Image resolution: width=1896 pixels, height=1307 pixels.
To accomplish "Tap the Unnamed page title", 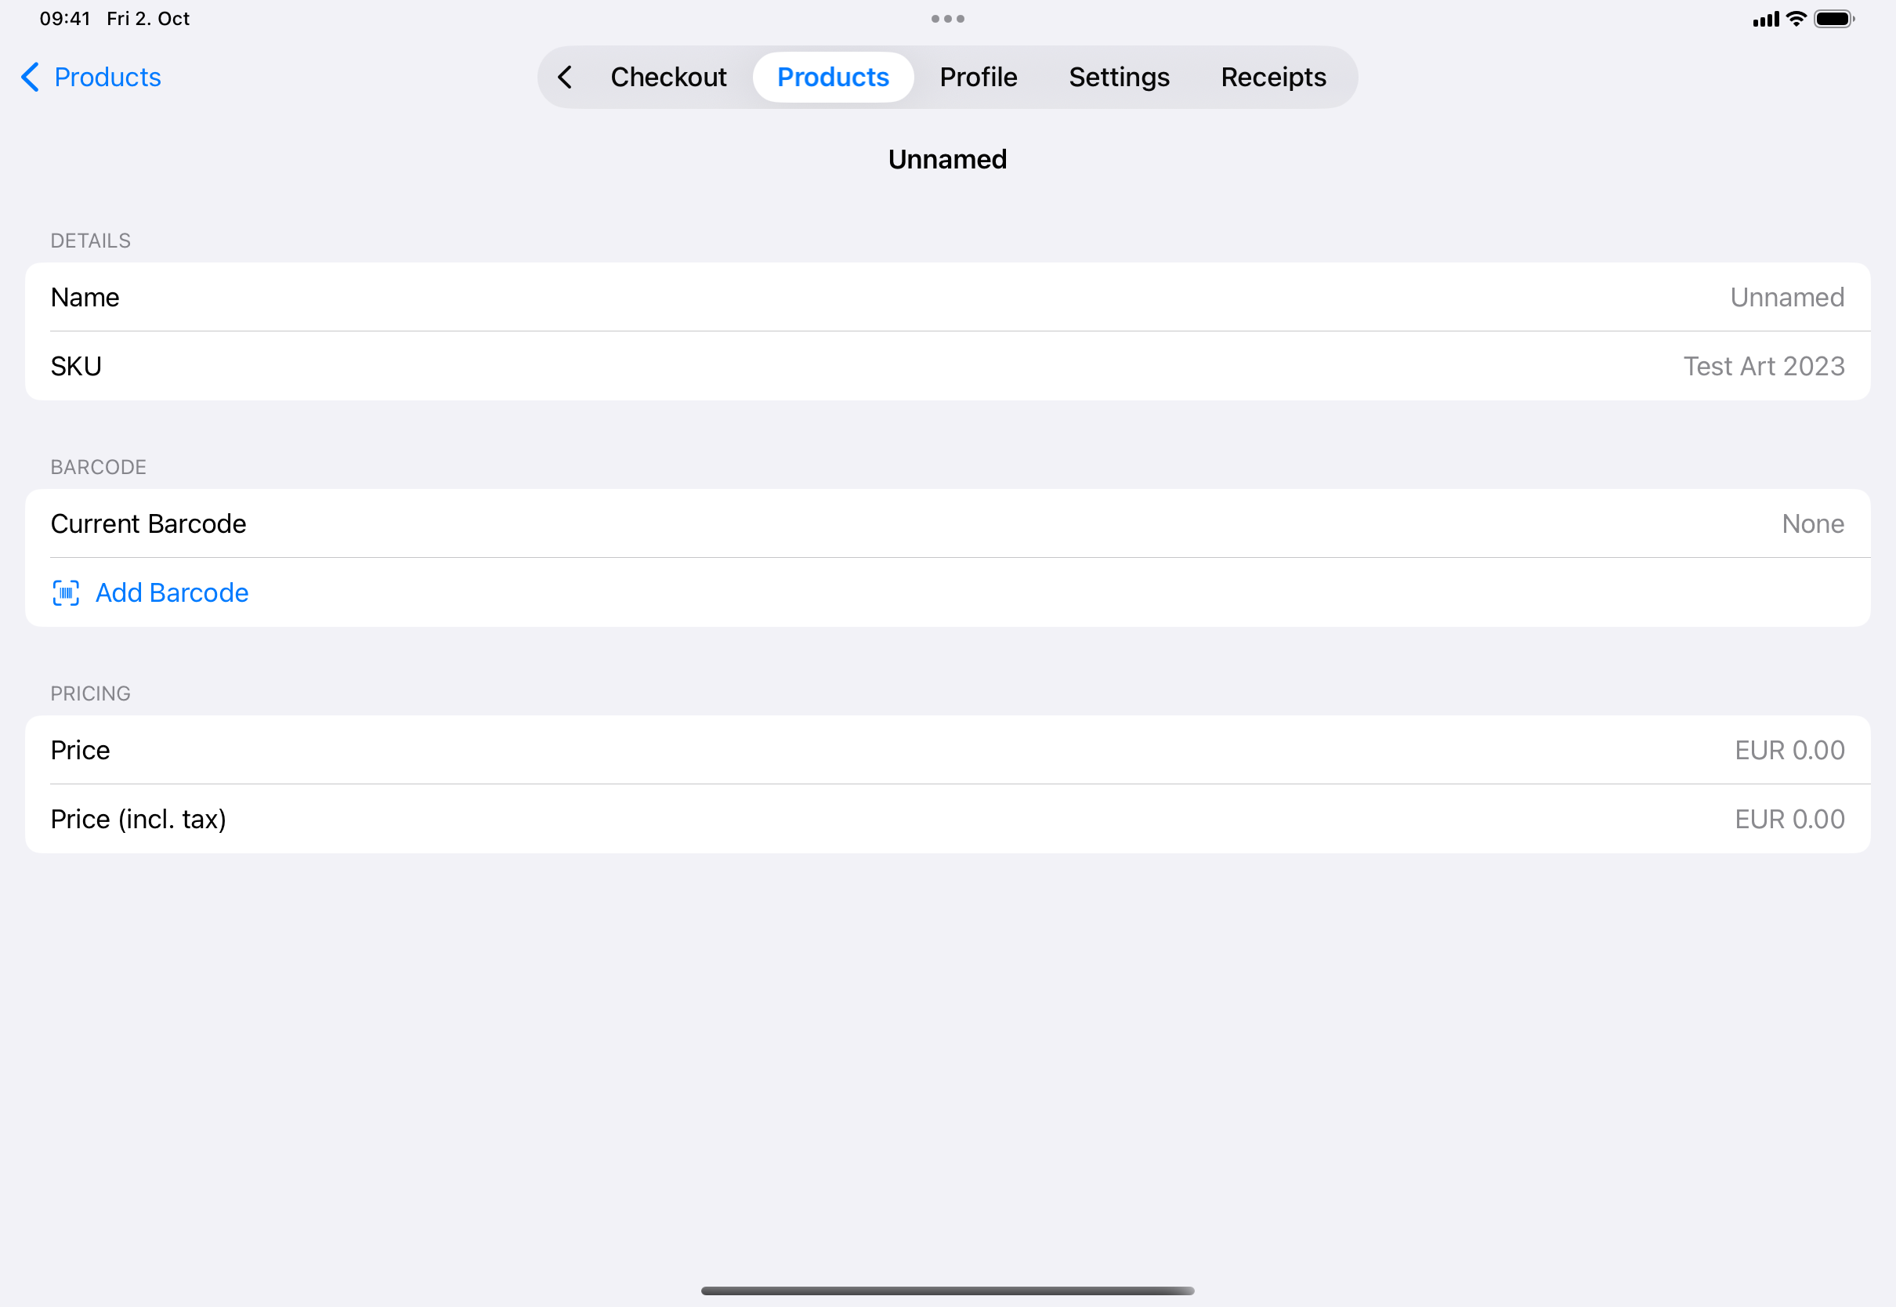I will click(x=947, y=159).
